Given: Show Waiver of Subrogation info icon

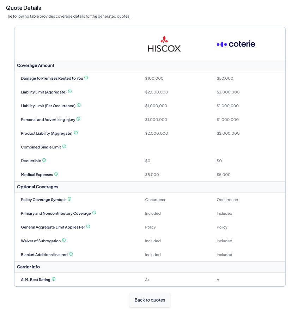Looking at the screenshot, I should click(64, 240).
